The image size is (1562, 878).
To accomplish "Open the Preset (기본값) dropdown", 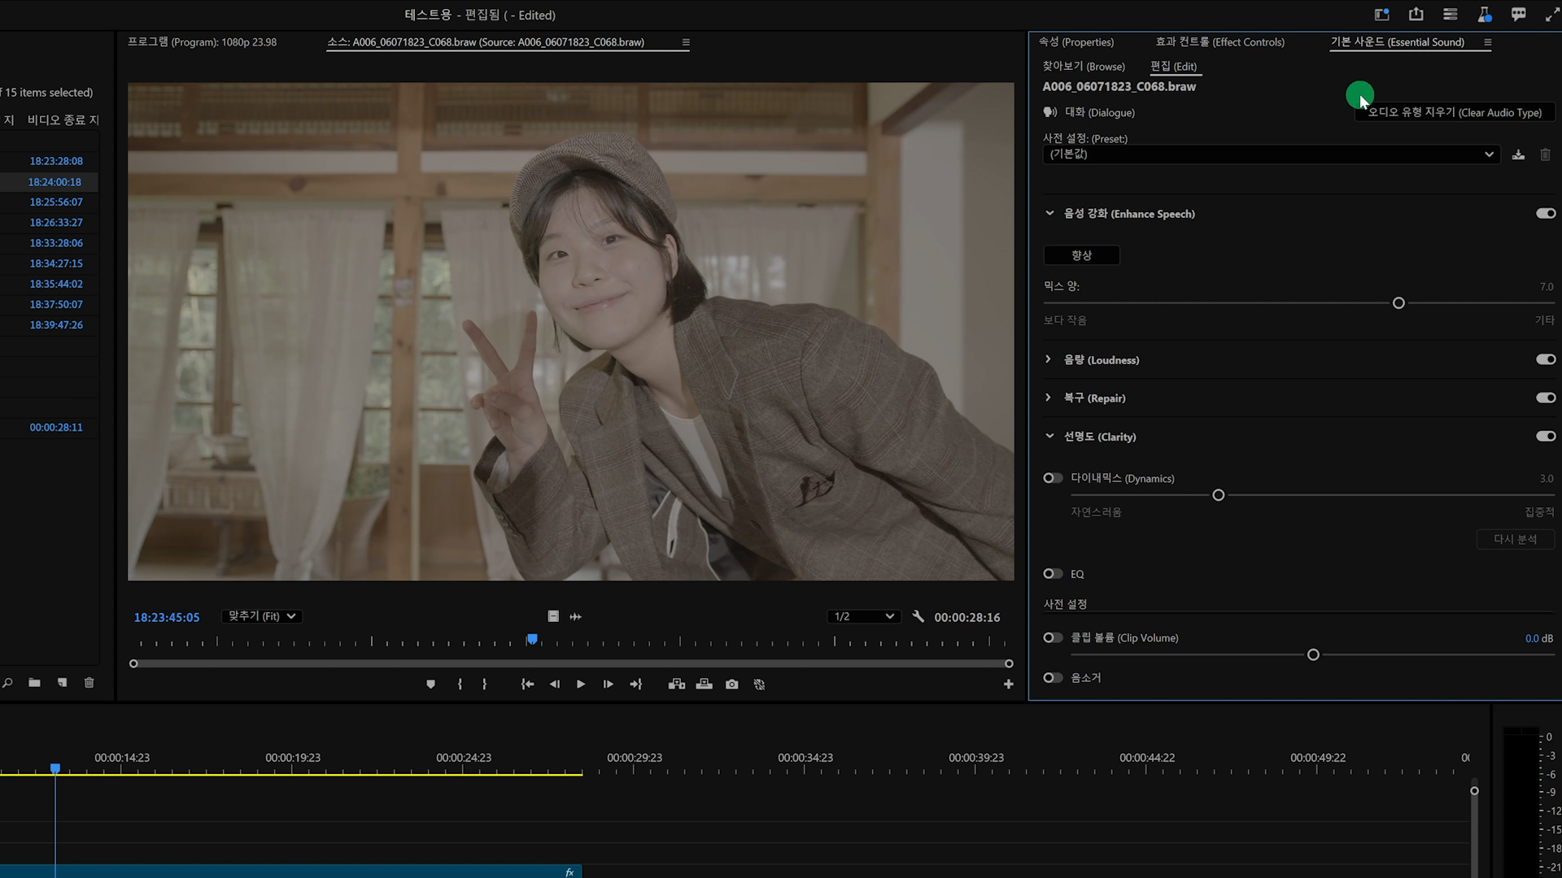I will point(1271,154).
